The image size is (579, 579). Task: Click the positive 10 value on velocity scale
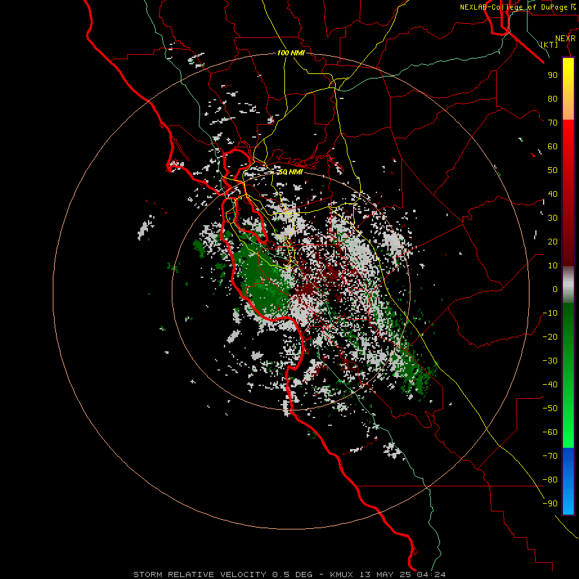(553, 266)
